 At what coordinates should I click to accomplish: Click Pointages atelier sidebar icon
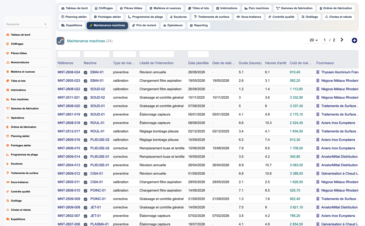(x=8, y=145)
